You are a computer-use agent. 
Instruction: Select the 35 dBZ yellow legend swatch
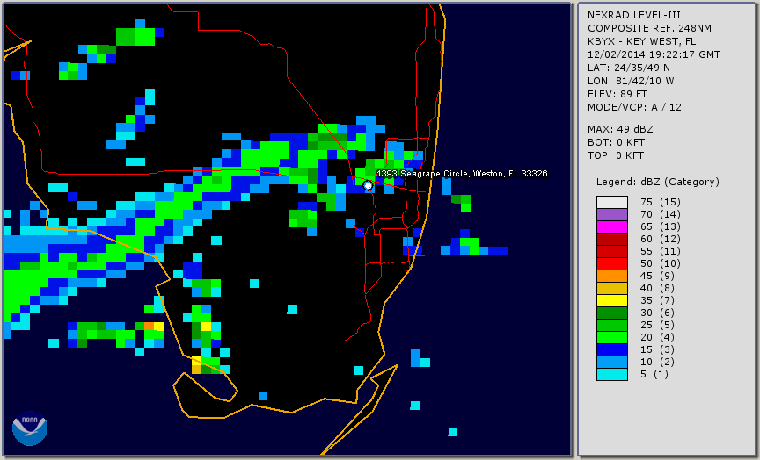611,301
